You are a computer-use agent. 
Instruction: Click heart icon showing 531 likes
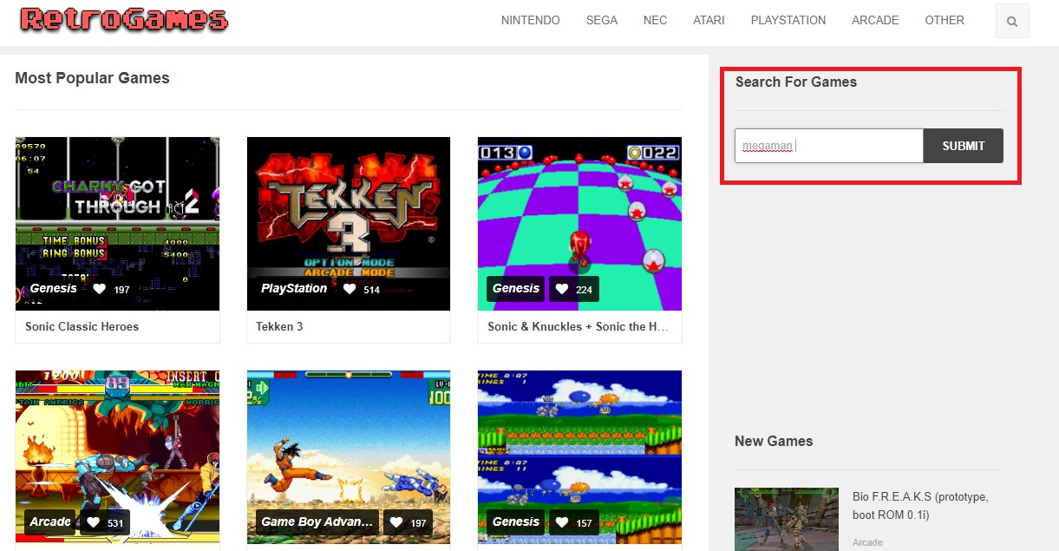(x=94, y=522)
